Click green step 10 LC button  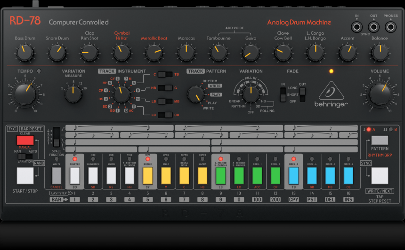click(239, 176)
